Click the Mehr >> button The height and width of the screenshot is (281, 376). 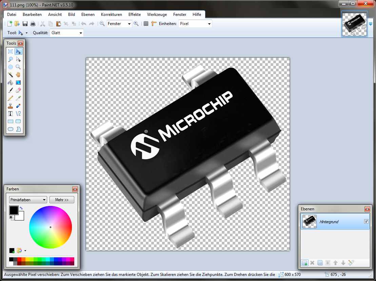point(62,200)
